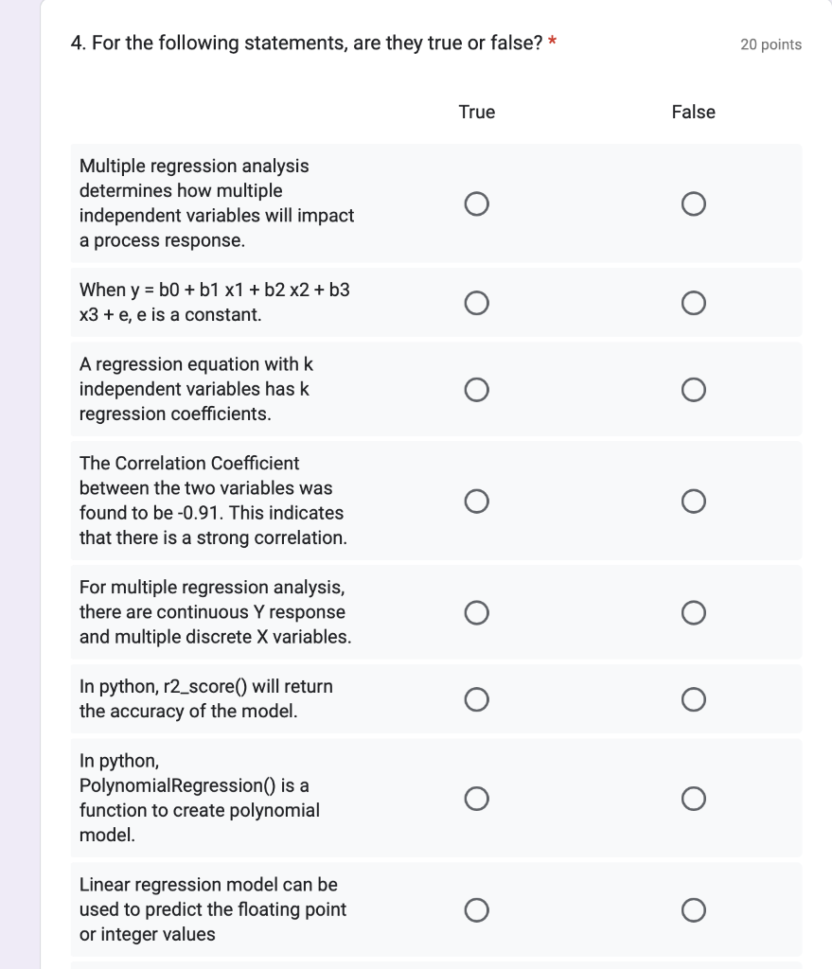The image size is (832, 969).
Task: Choose False for PolynomialRegression() statement
Action: pos(693,799)
